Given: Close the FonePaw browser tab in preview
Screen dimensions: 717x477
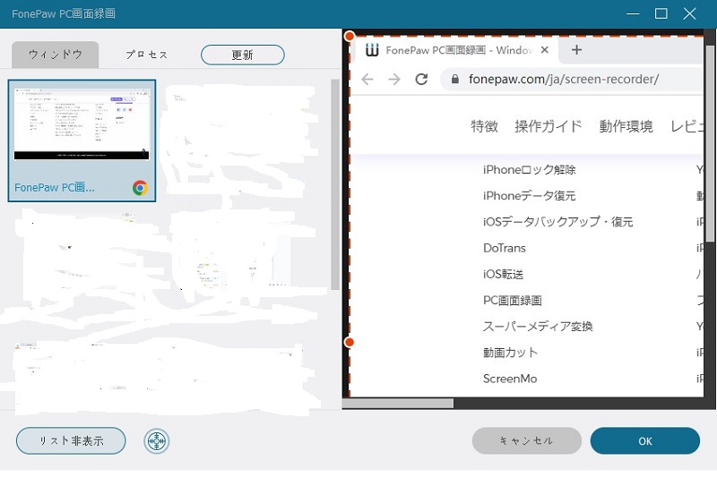Looking at the screenshot, I should [544, 50].
